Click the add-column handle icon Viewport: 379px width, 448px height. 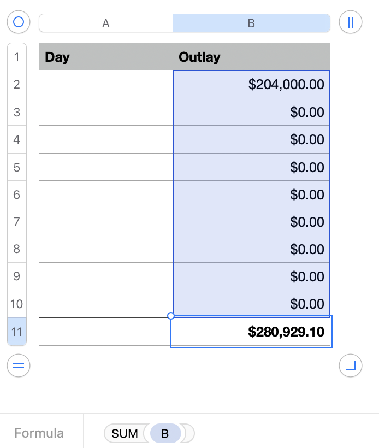point(351,22)
